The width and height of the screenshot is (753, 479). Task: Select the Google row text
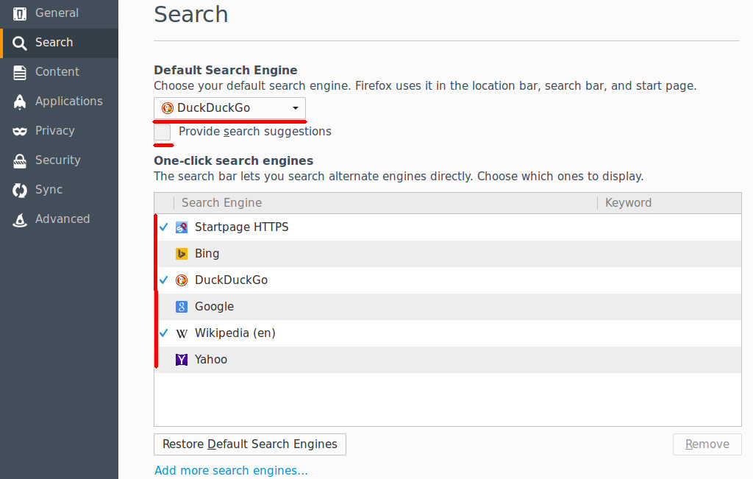[214, 307]
